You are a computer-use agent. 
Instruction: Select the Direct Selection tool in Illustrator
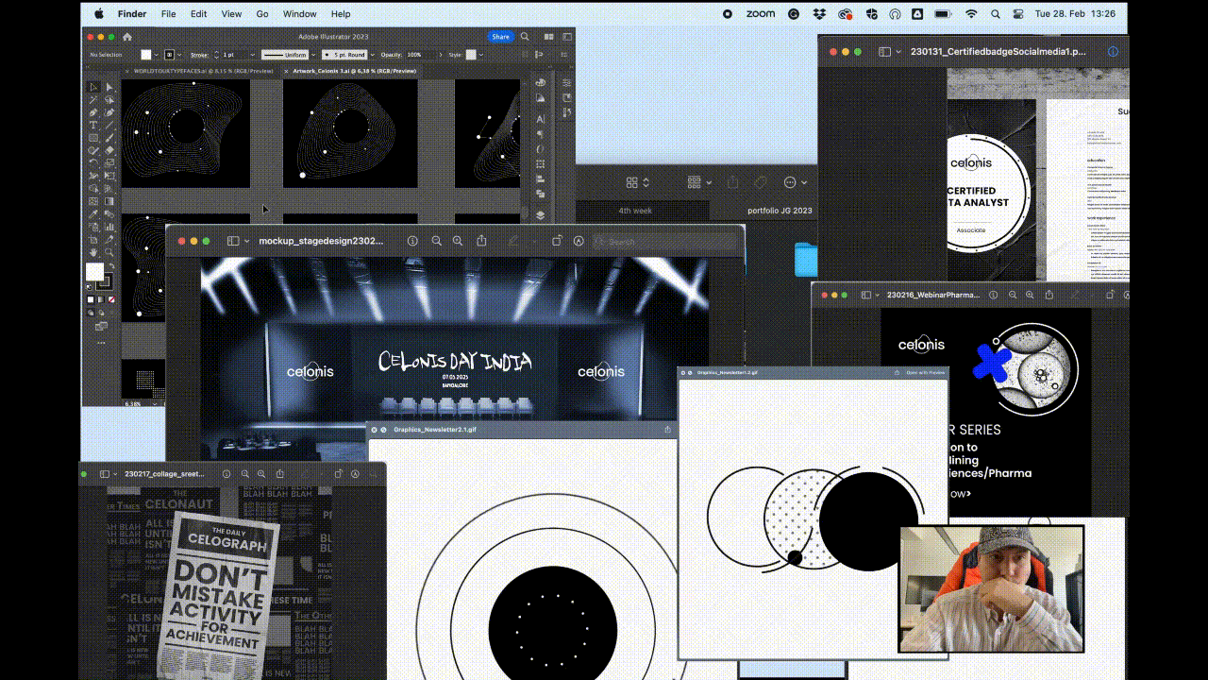coord(109,87)
